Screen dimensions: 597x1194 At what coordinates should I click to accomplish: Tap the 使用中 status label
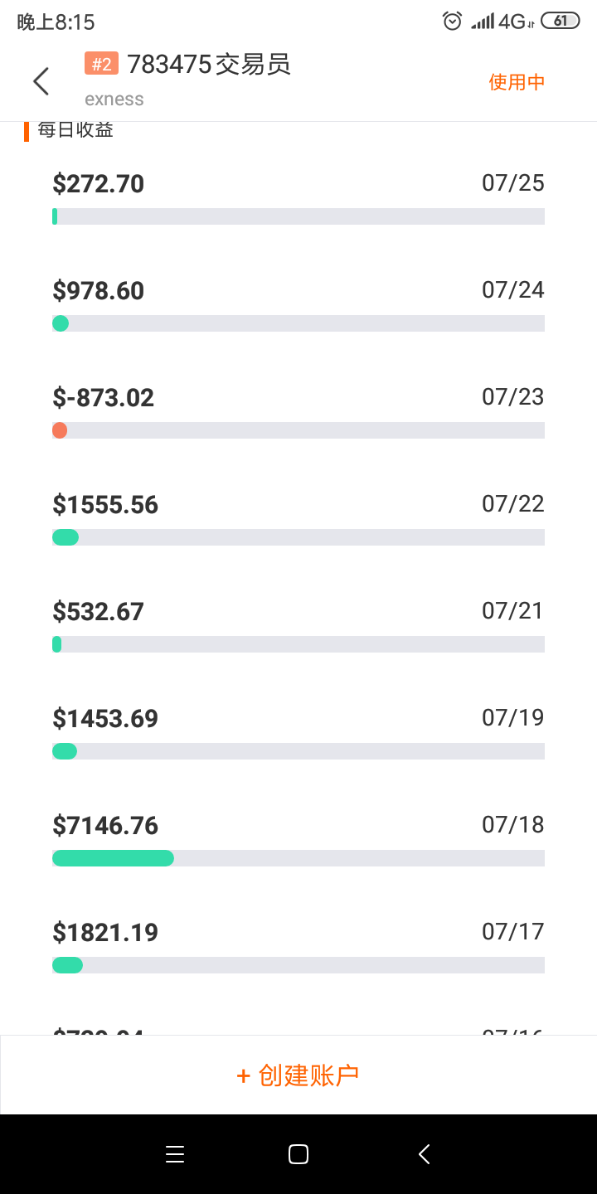517,81
